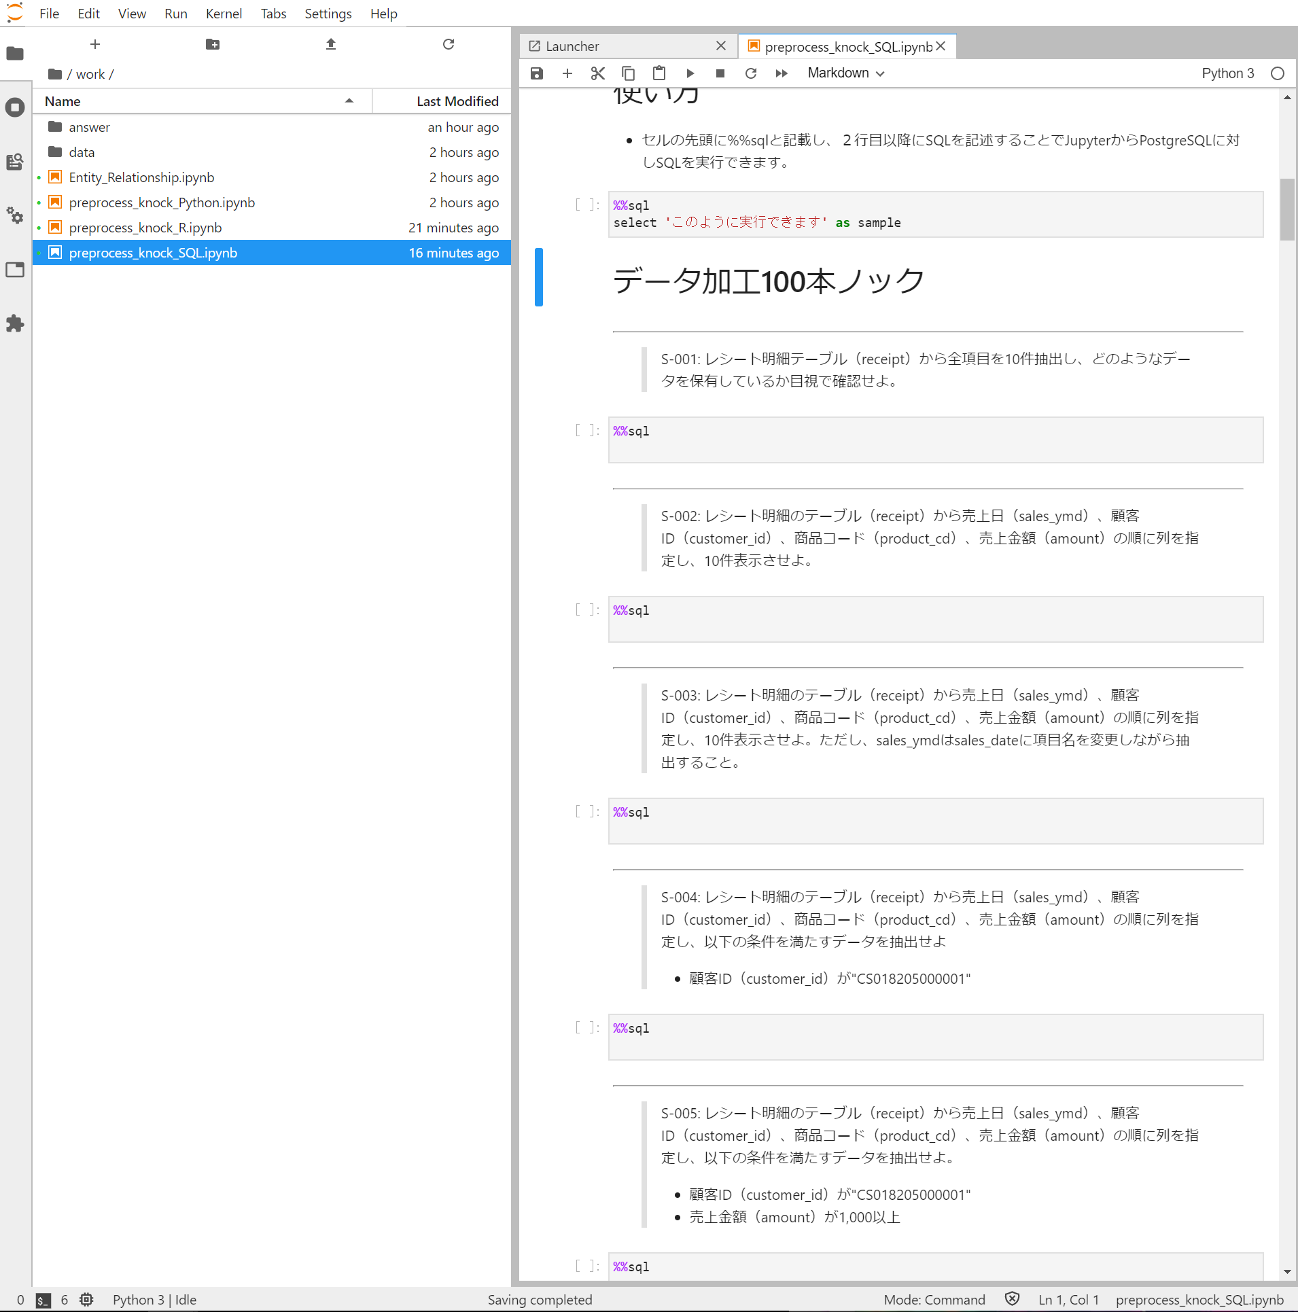Select preprocess_knock_R.ipynb file
The image size is (1298, 1312).
tap(272, 228)
